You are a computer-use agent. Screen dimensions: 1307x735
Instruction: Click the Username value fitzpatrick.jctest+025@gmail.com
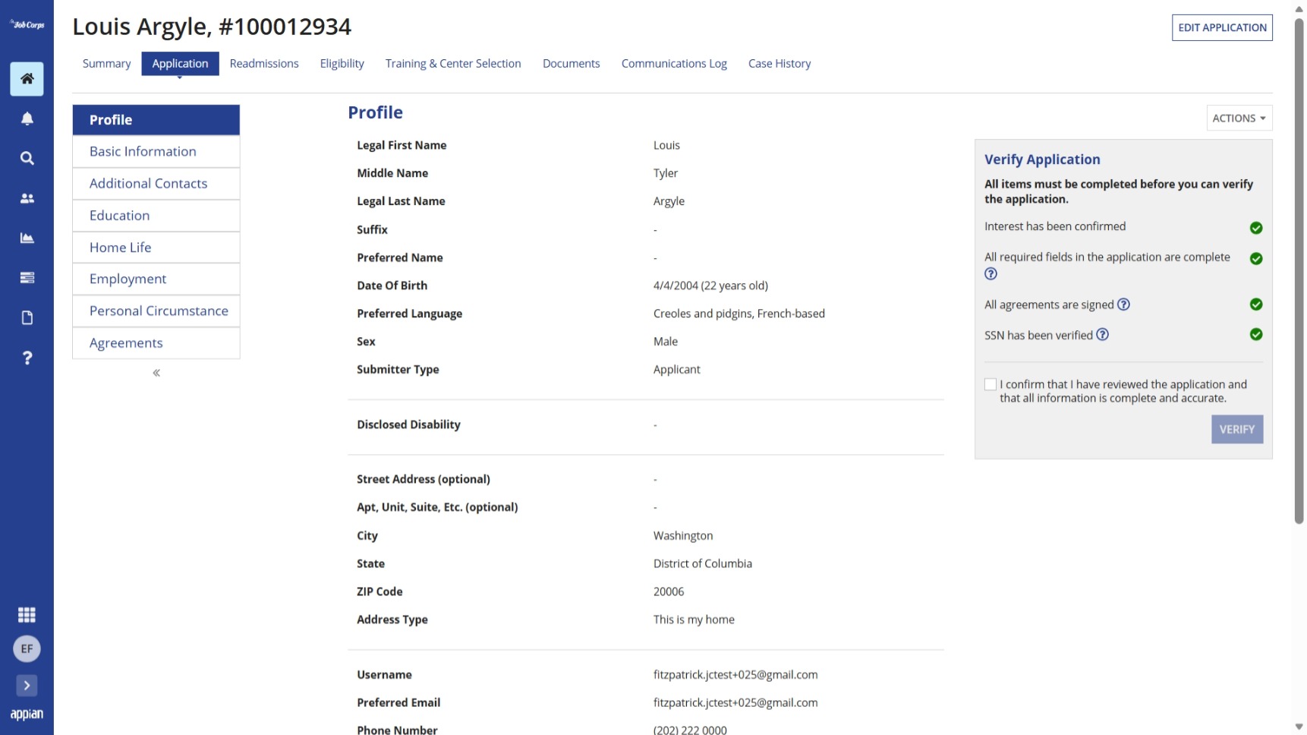click(735, 675)
